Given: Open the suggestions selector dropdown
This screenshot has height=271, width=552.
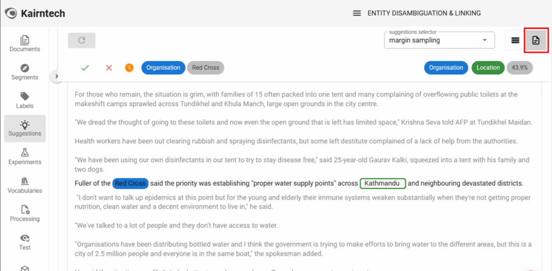Looking at the screenshot, I should coord(439,40).
